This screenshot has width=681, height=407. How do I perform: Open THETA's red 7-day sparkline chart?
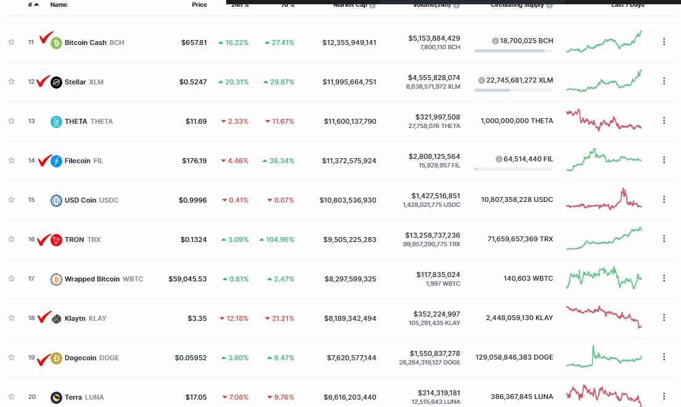point(604,120)
